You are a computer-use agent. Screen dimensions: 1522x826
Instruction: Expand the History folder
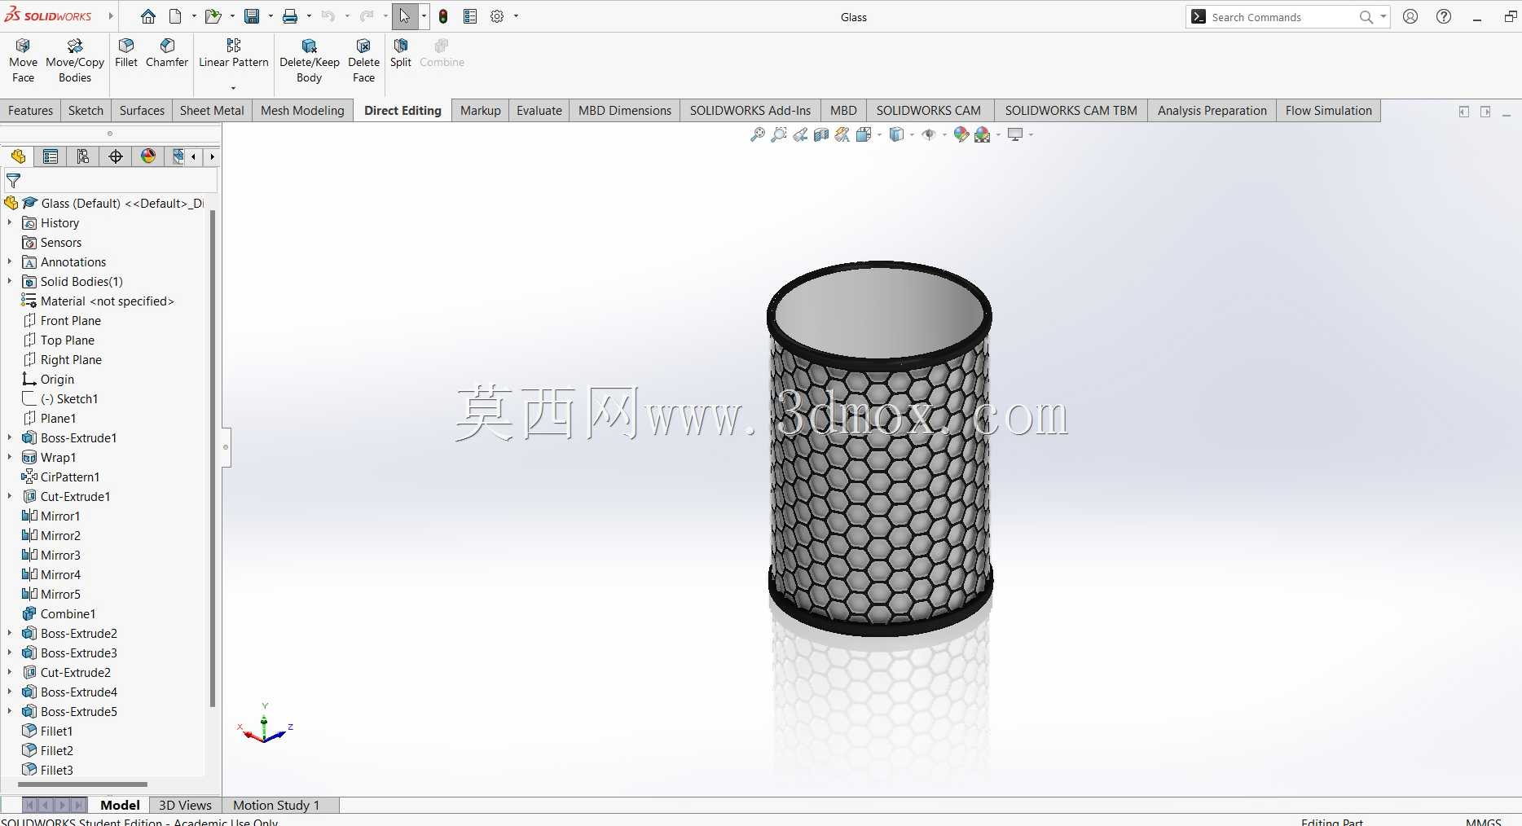[x=10, y=222]
